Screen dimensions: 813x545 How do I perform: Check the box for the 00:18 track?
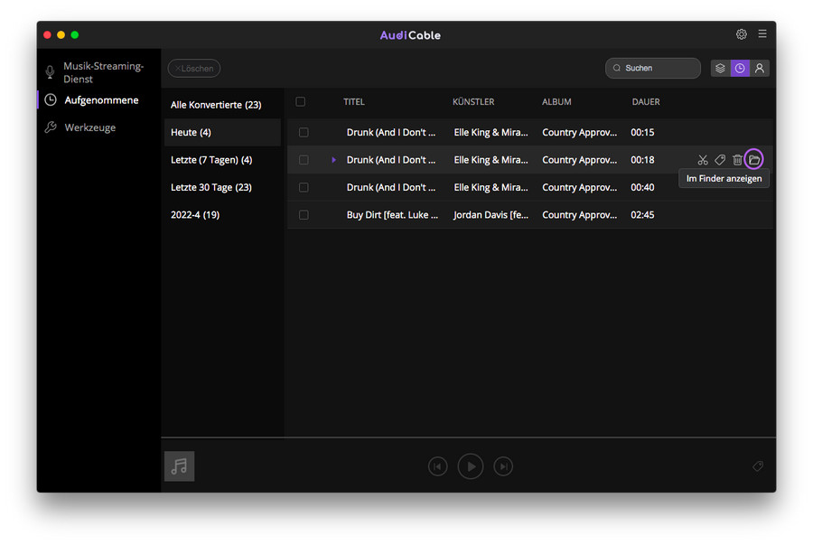(304, 160)
